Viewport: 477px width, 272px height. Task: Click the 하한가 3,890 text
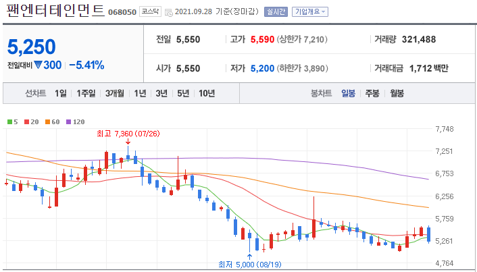(302, 68)
